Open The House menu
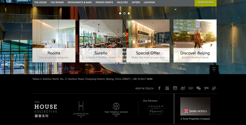This screenshot has width=246, height=125. (x=40, y=2)
